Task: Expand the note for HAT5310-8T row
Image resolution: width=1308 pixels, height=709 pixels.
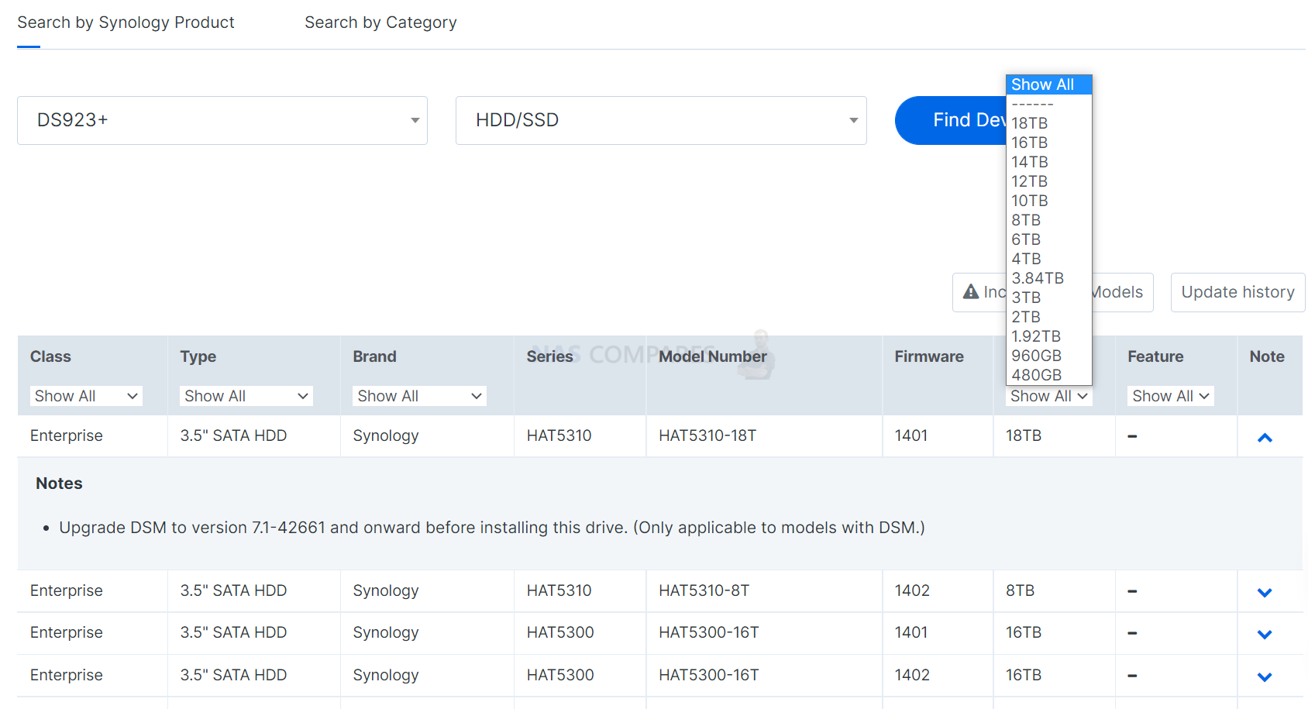Action: click(1265, 593)
